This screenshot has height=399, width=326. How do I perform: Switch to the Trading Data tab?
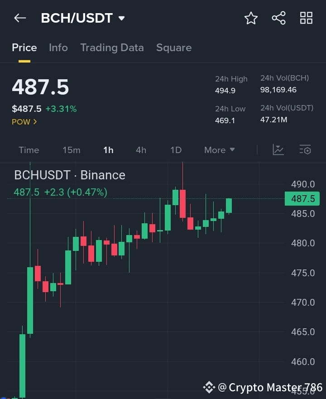112,48
